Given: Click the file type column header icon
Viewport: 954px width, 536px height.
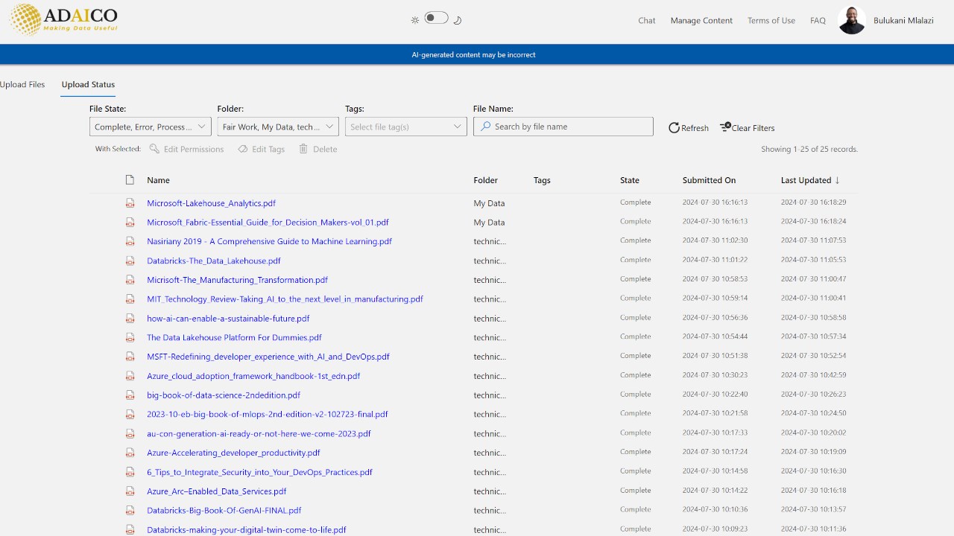Looking at the screenshot, I should (130, 180).
